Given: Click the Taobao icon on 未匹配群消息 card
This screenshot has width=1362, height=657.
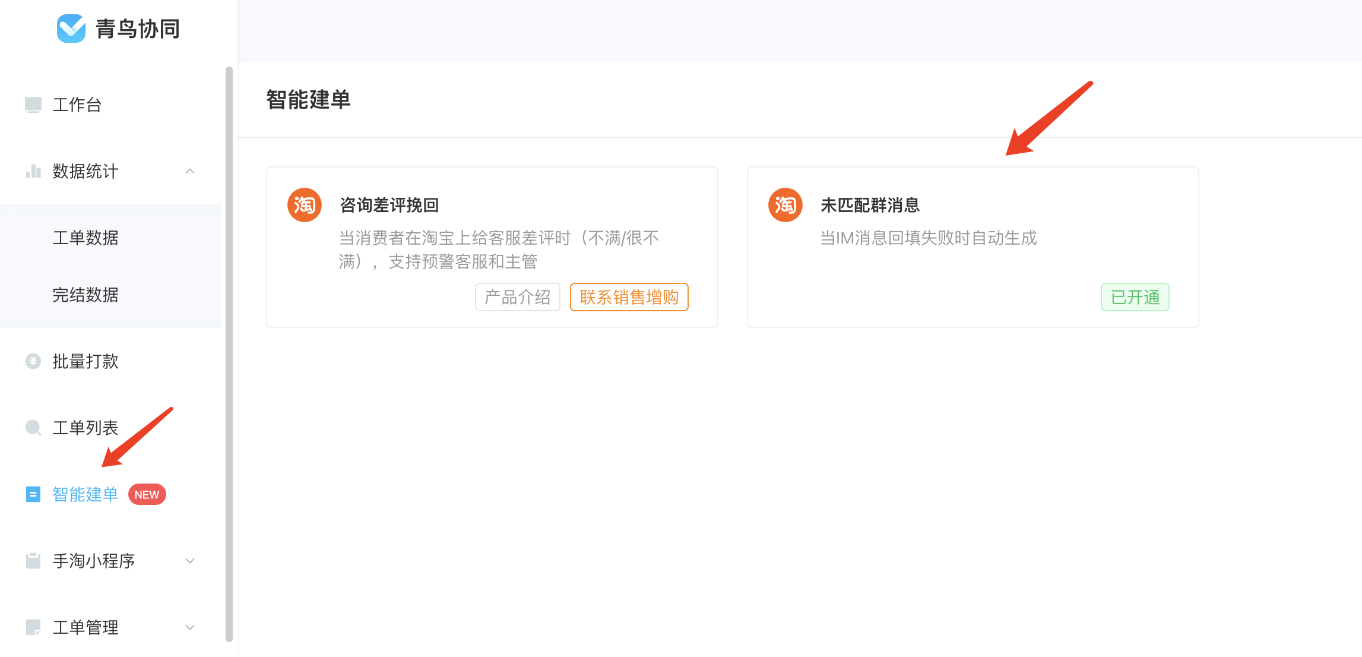Looking at the screenshot, I should 785,205.
